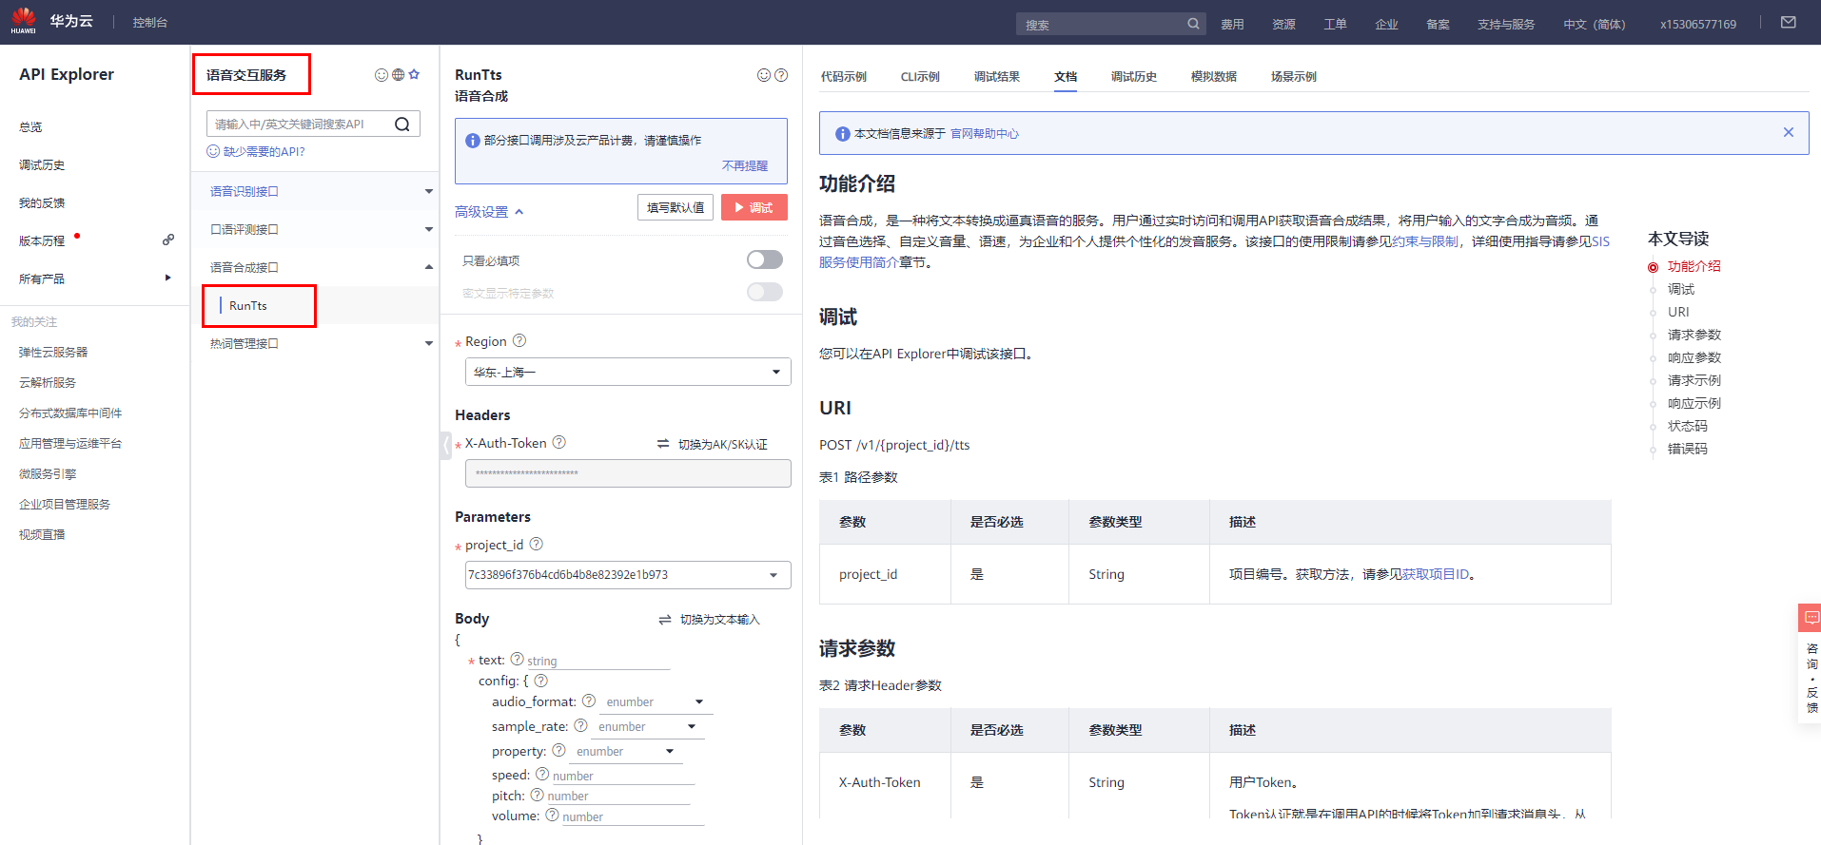Open the 官网帮助中心 link
1821x845 pixels.
[985, 133]
